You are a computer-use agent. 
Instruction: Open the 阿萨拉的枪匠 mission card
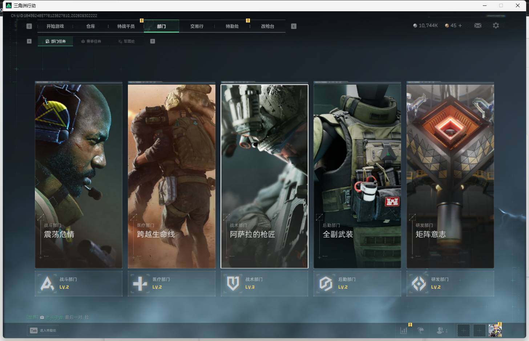point(264,176)
